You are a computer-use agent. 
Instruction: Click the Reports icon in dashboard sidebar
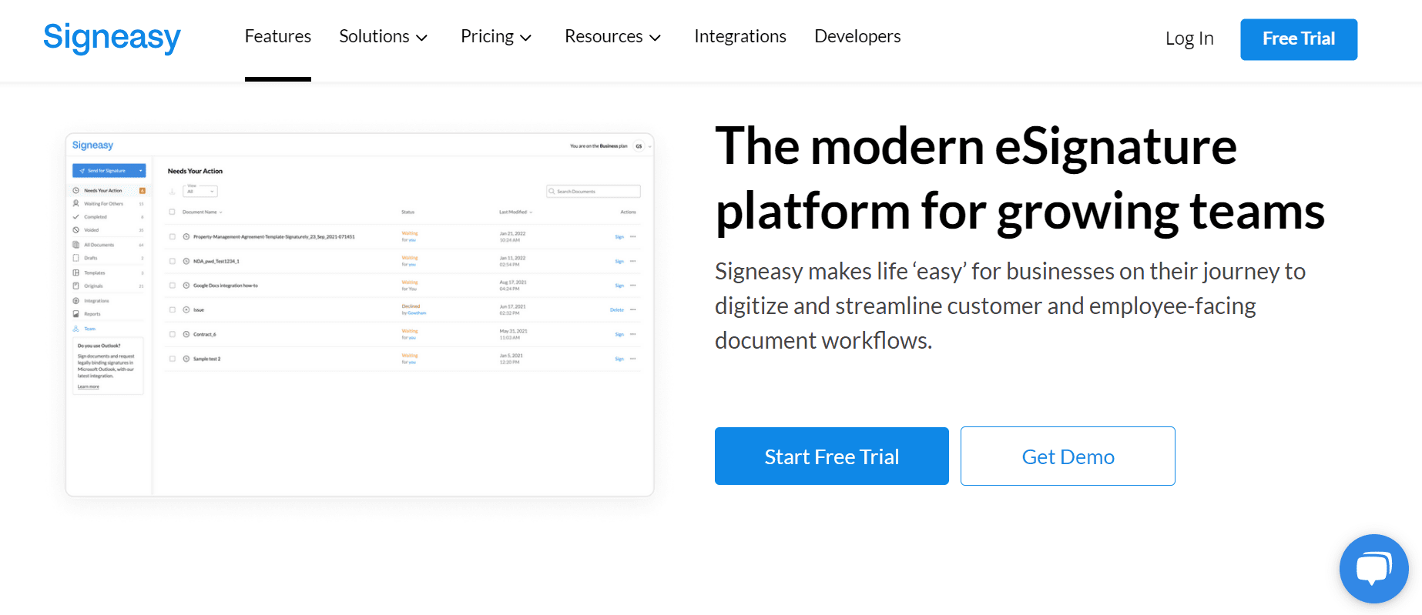(x=76, y=314)
